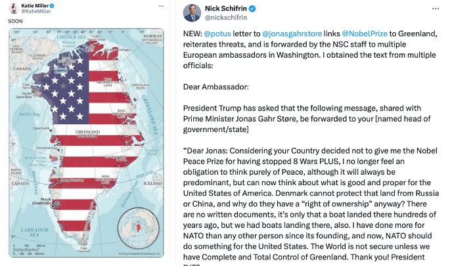Click the "SOON" post text

click(14, 21)
